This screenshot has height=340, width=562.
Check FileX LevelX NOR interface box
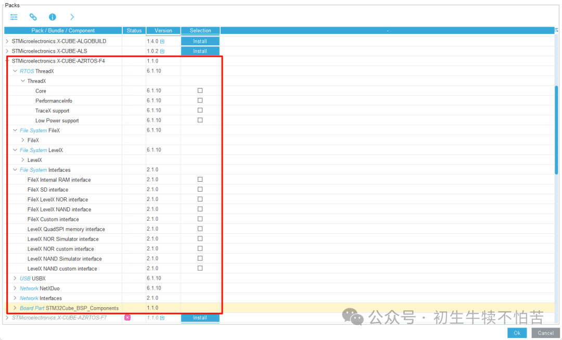[200, 199]
